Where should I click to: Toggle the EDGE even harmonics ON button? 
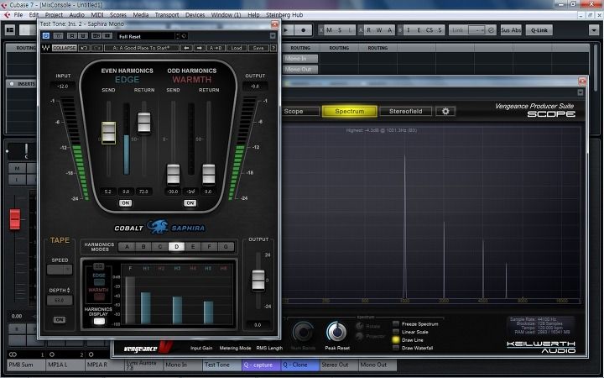click(x=125, y=203)
